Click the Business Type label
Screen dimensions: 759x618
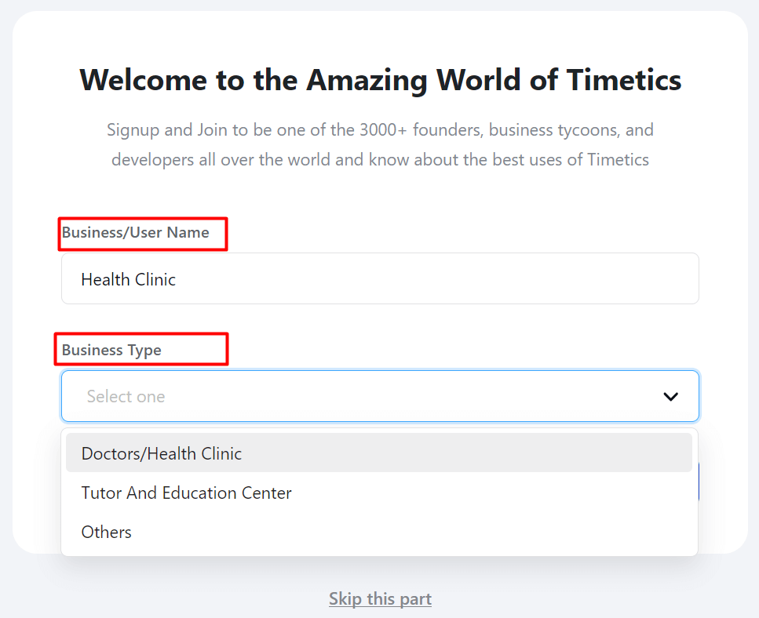(111, 350)
